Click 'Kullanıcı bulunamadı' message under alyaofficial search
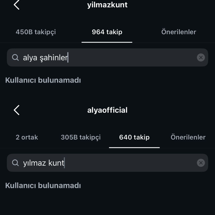 click(x=43, y=185)
